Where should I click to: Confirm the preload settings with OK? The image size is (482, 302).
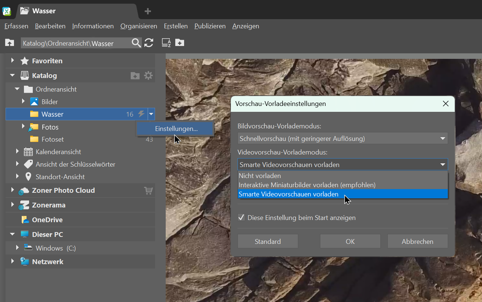(350, 241)
